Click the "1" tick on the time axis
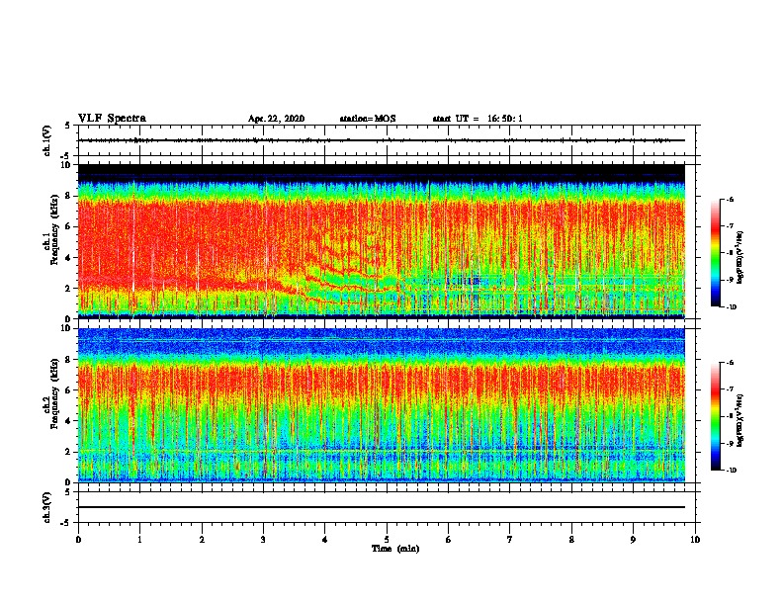The width and height of the screenshot is (783, 605). coord(139,540)
